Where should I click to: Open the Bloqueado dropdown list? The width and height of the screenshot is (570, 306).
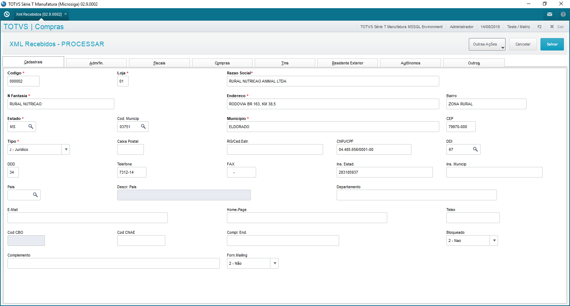pyautogui.click(x=494, y=241)
